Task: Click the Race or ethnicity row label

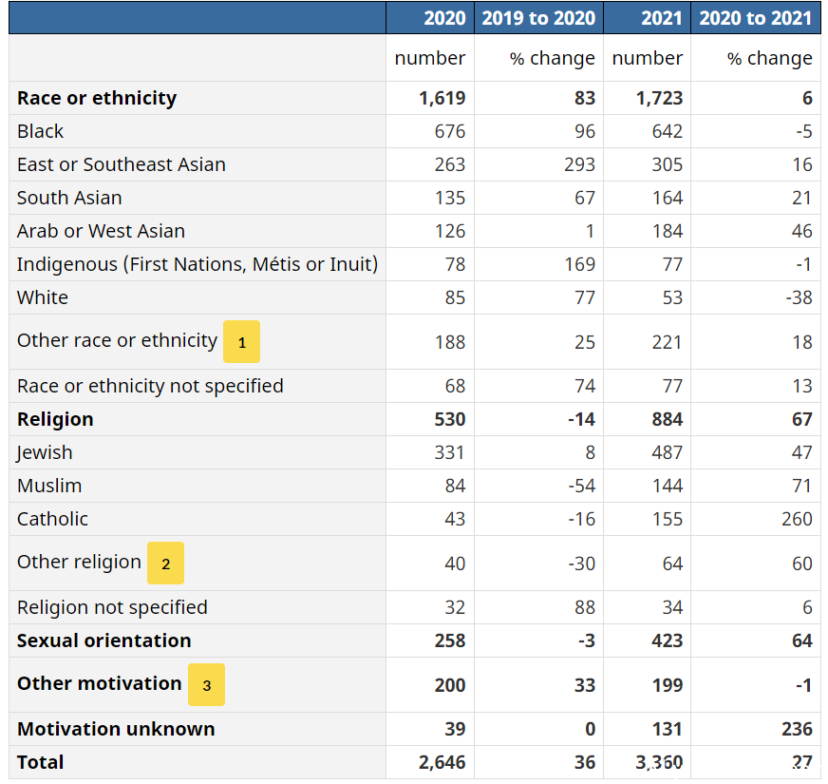Action: [x=97, y=98]
